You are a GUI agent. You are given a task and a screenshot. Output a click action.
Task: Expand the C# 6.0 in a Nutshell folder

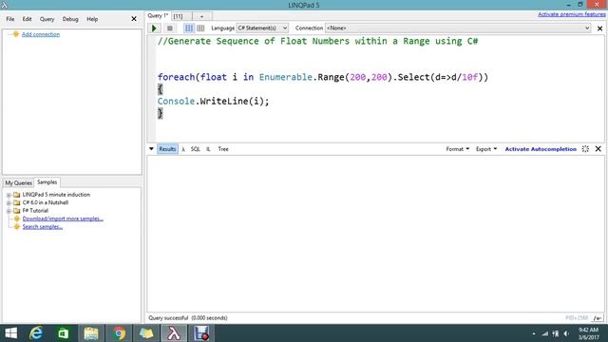point(9,202)
